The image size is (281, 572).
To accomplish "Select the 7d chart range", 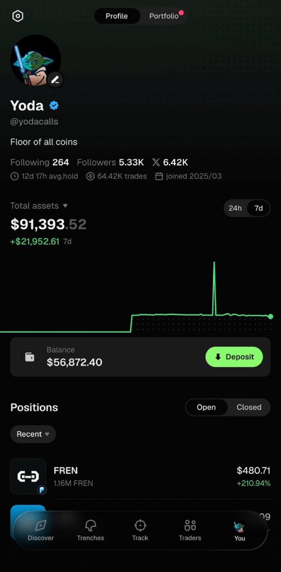I will (259, 208).
